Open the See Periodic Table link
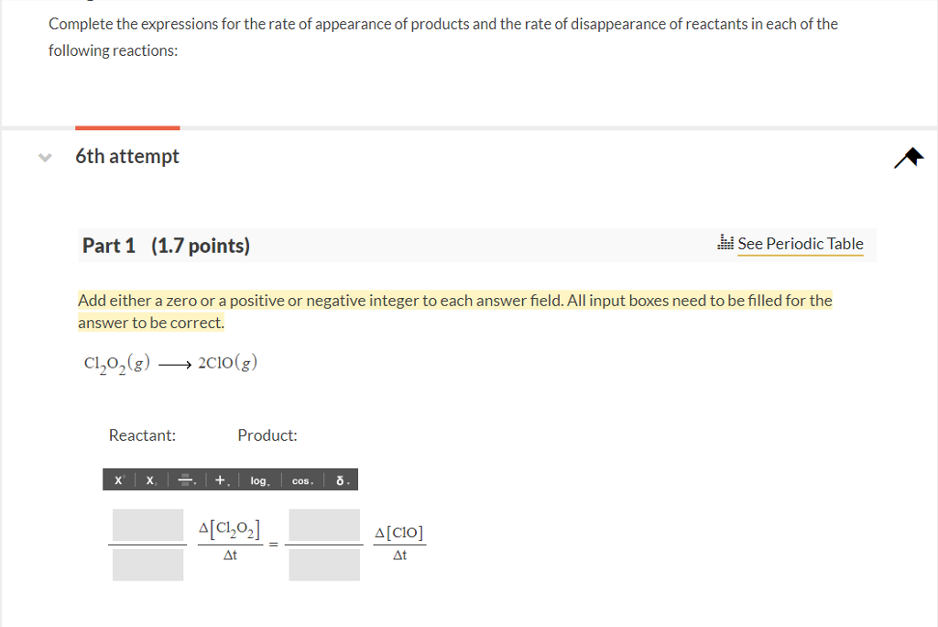 [801, 244]
